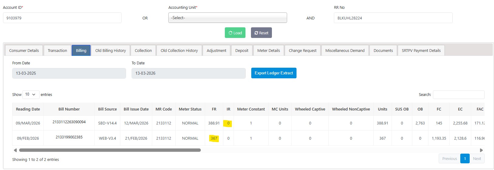Click the green Load button

pos(235,33)
